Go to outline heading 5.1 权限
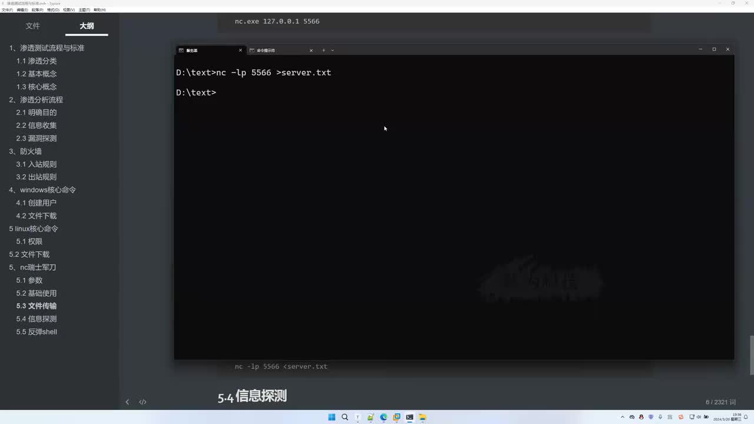Screen dimensions: 754x424 [x=29, y=241]
